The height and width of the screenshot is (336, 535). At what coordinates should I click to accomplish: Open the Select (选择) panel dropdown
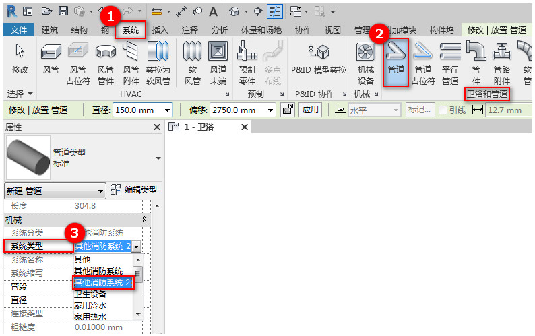click(20, 94)
